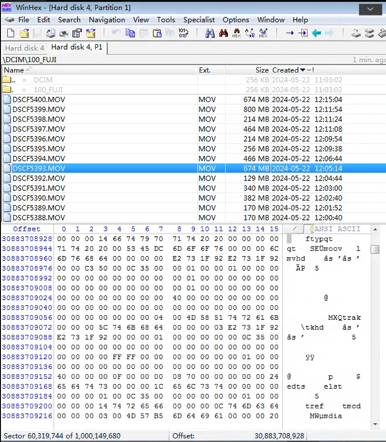The width and height of the screenshot is (386, 442).
Task: Select the DSCF5392.MOV file row
Action: (x=194, y=178)
